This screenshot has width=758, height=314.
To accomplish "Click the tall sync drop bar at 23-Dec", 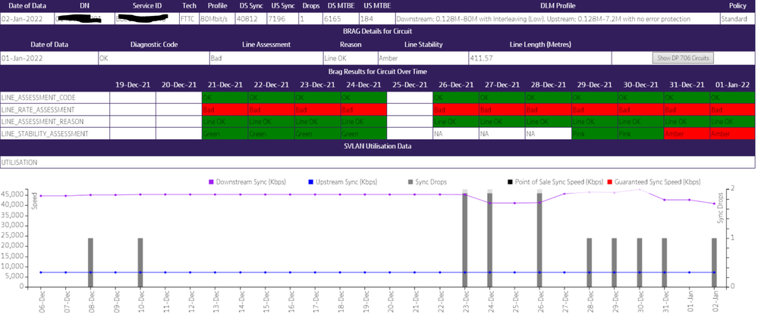I will point(465,238).
